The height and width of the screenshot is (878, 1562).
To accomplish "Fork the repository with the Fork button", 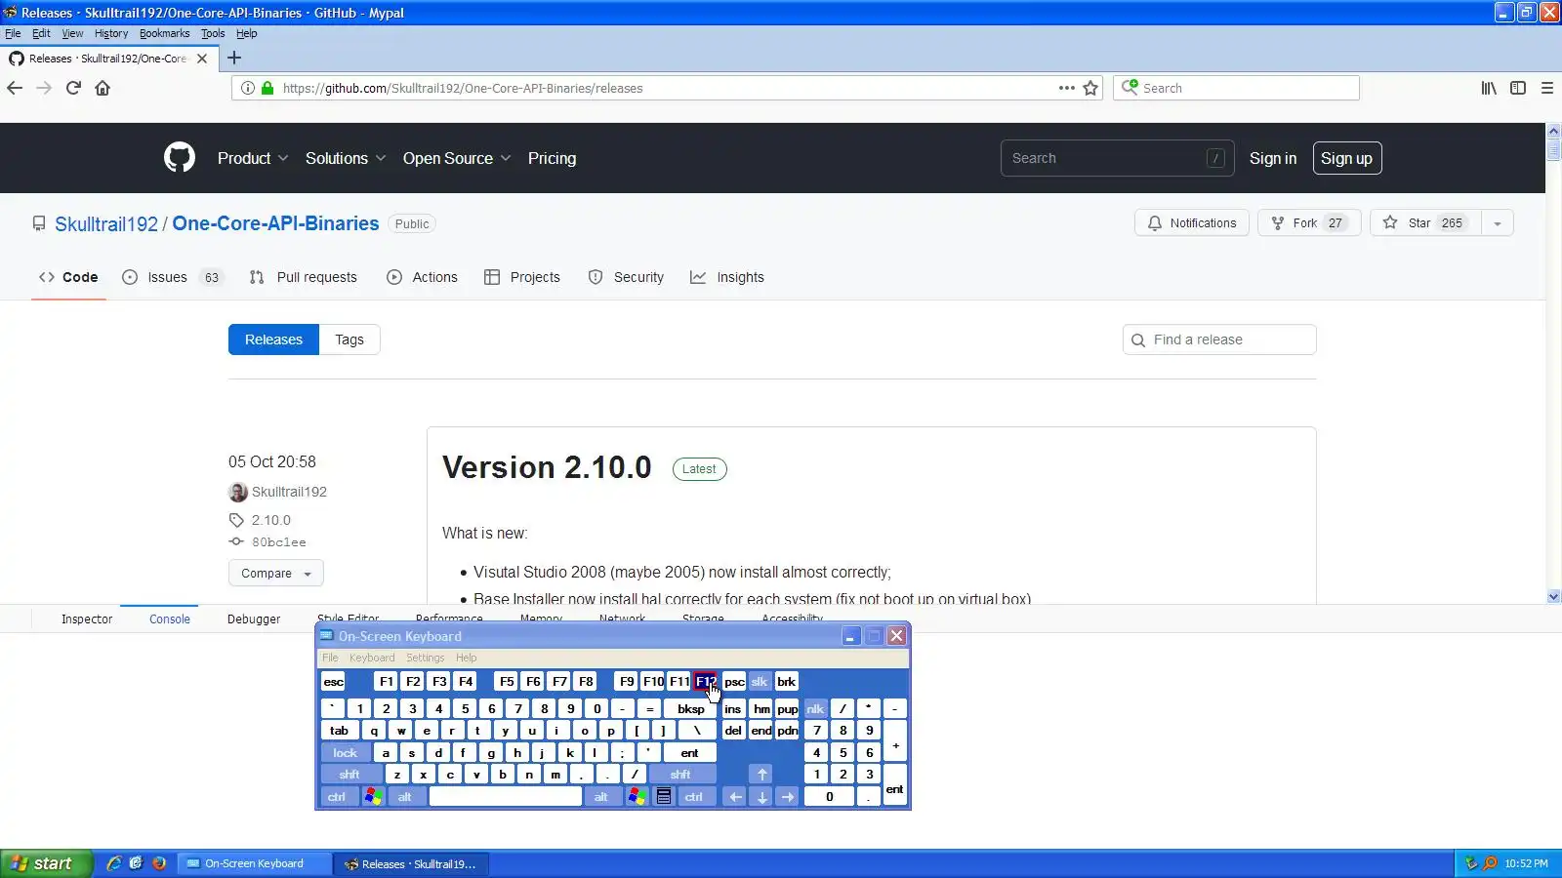I will tap(1309, 223).
